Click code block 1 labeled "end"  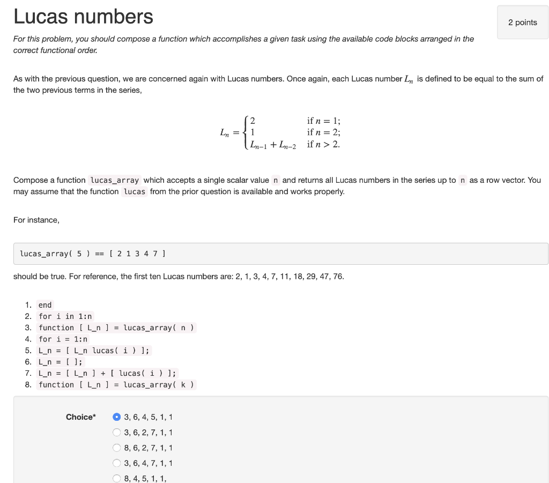point(44,304)
